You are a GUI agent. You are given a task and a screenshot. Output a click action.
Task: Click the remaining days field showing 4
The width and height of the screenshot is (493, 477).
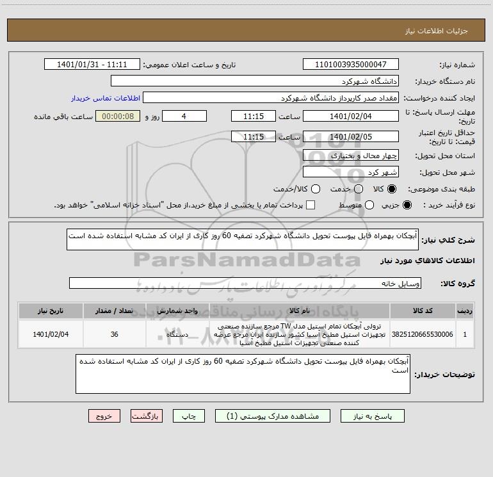coord(184,116)
